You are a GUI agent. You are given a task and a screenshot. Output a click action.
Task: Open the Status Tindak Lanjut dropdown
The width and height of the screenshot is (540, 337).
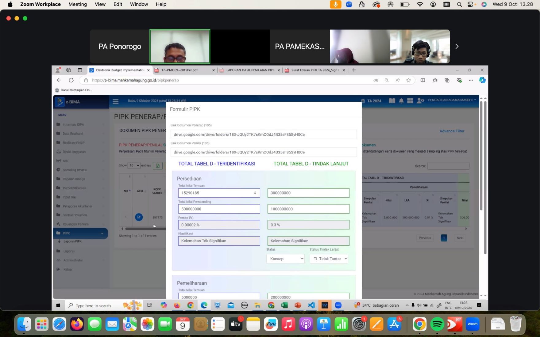tap(329, 259)
